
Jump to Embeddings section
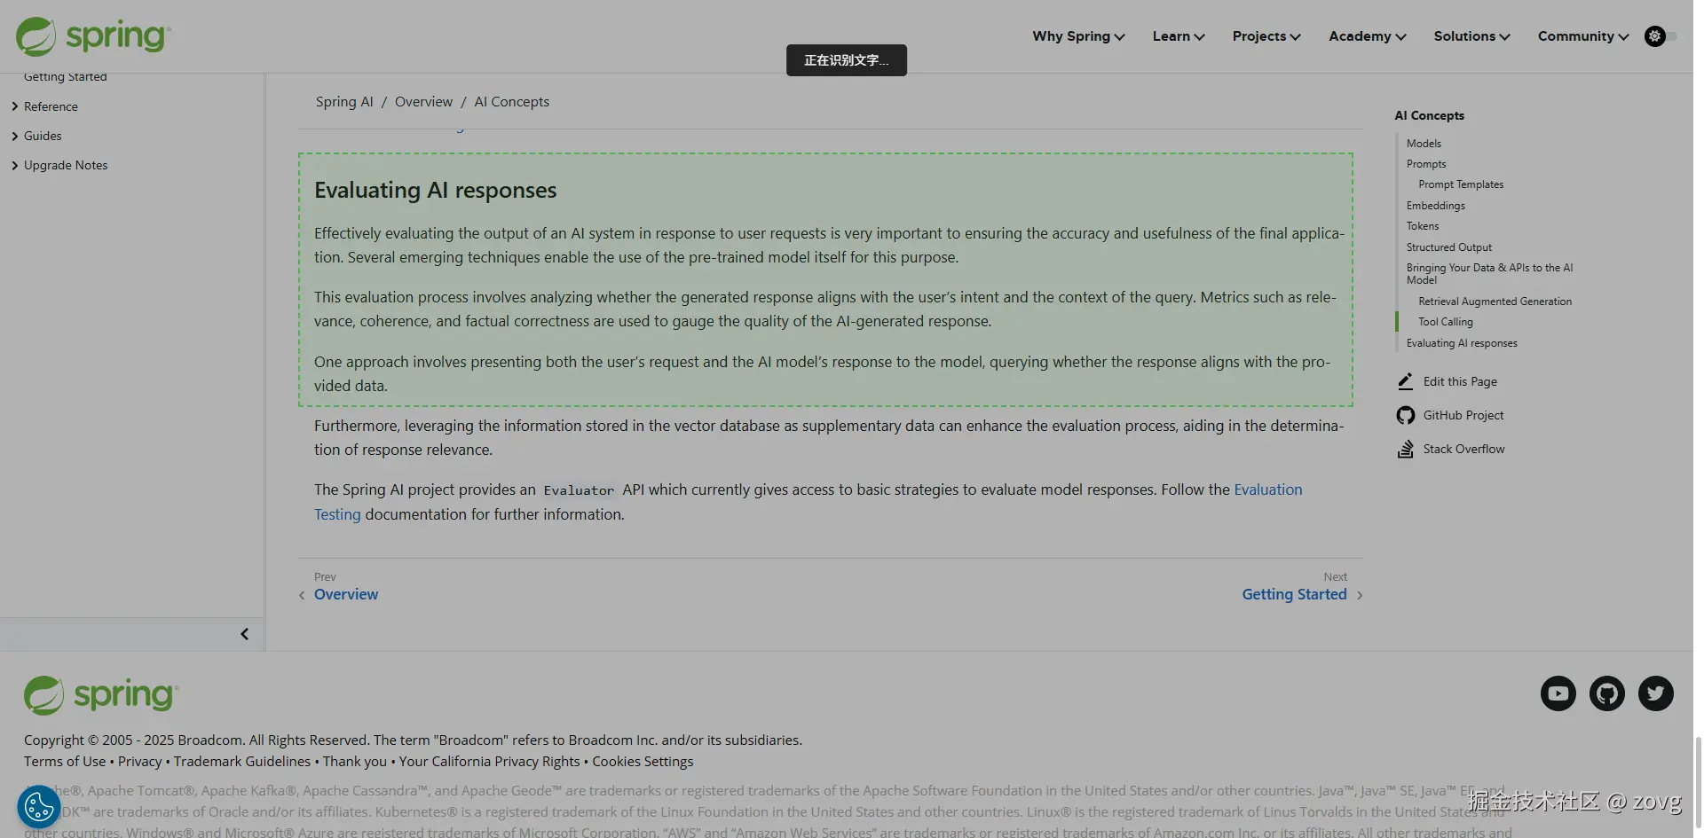[x=1436, y=206]
